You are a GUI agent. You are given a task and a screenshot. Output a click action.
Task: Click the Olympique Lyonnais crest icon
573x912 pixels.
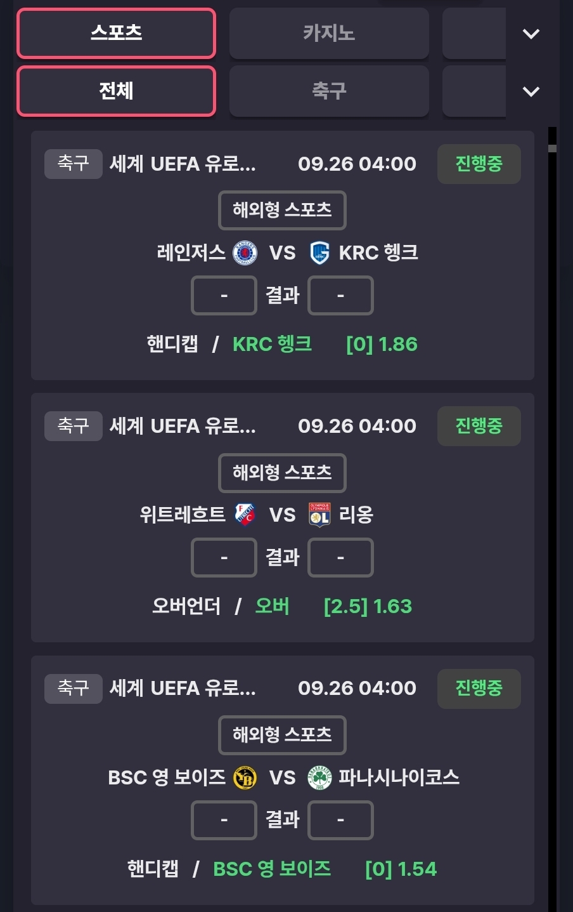(319, 515)
